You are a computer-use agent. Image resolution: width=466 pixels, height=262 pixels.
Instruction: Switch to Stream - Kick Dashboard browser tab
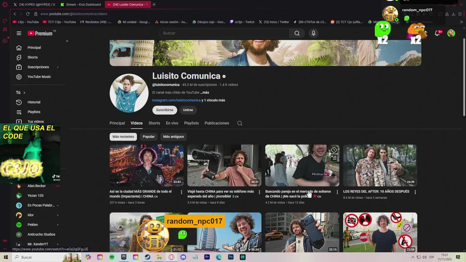(x=80, y=4)
